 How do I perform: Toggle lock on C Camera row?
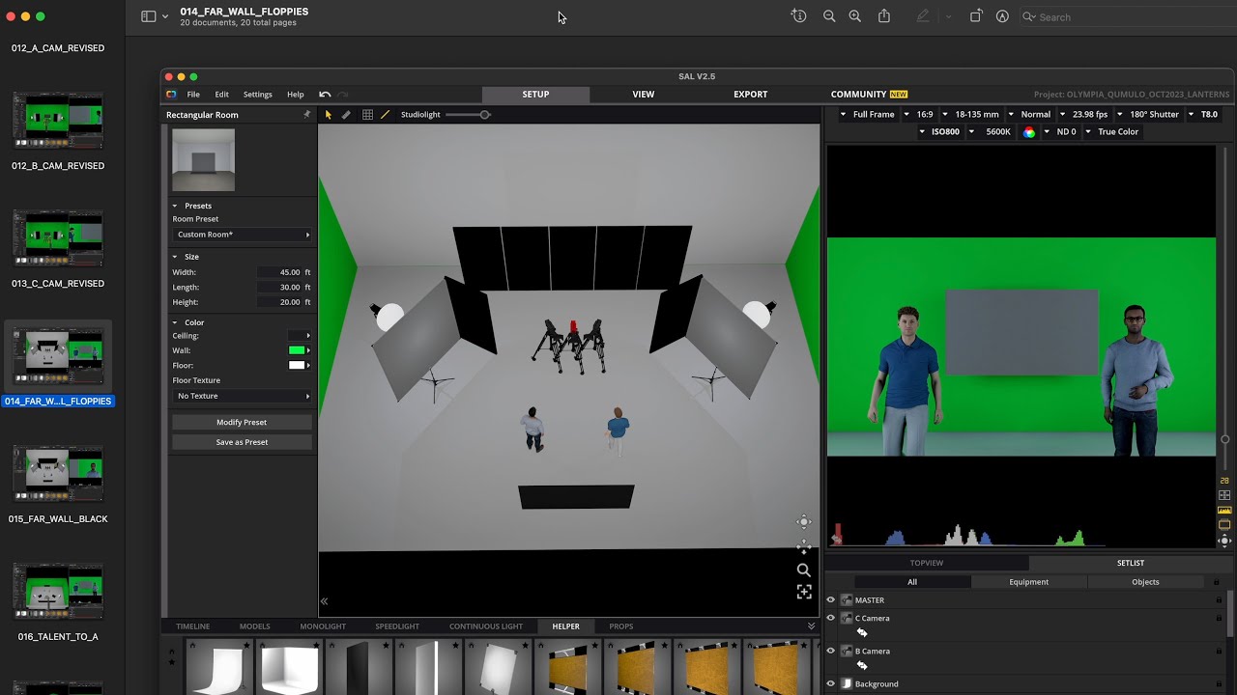(1218, 619)
